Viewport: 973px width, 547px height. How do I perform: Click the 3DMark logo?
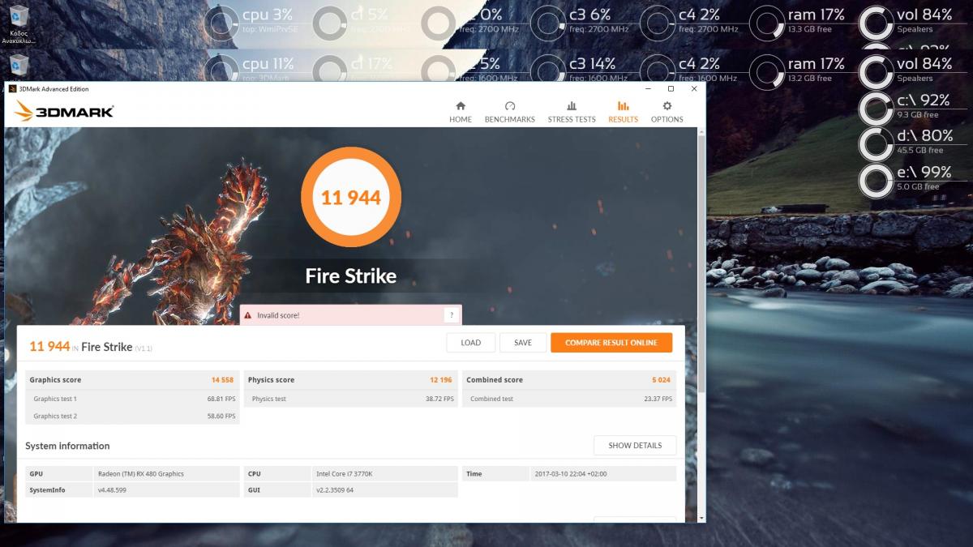pyautogui.click(x=63, y=111)
